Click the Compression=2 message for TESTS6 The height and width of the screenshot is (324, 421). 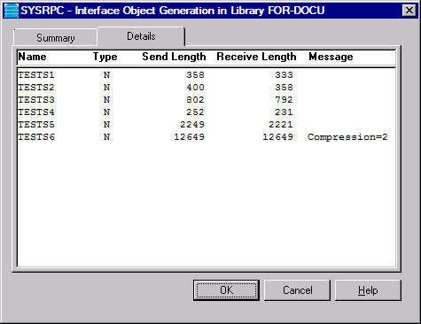tap(347, 137)
